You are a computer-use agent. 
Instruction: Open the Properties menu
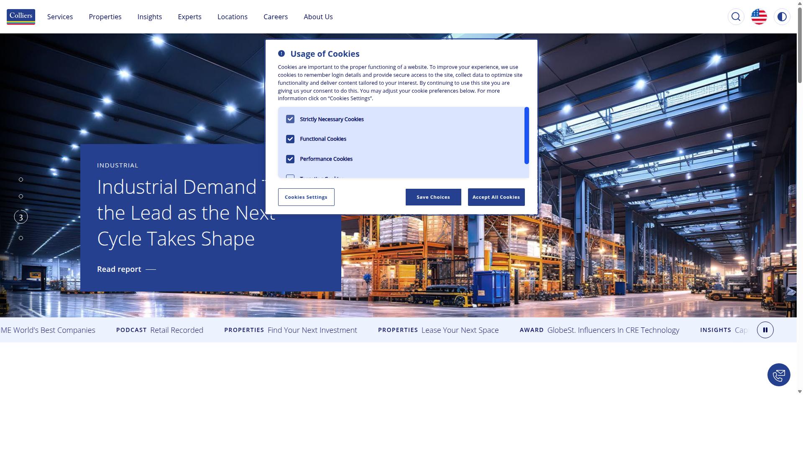[105, 17]
